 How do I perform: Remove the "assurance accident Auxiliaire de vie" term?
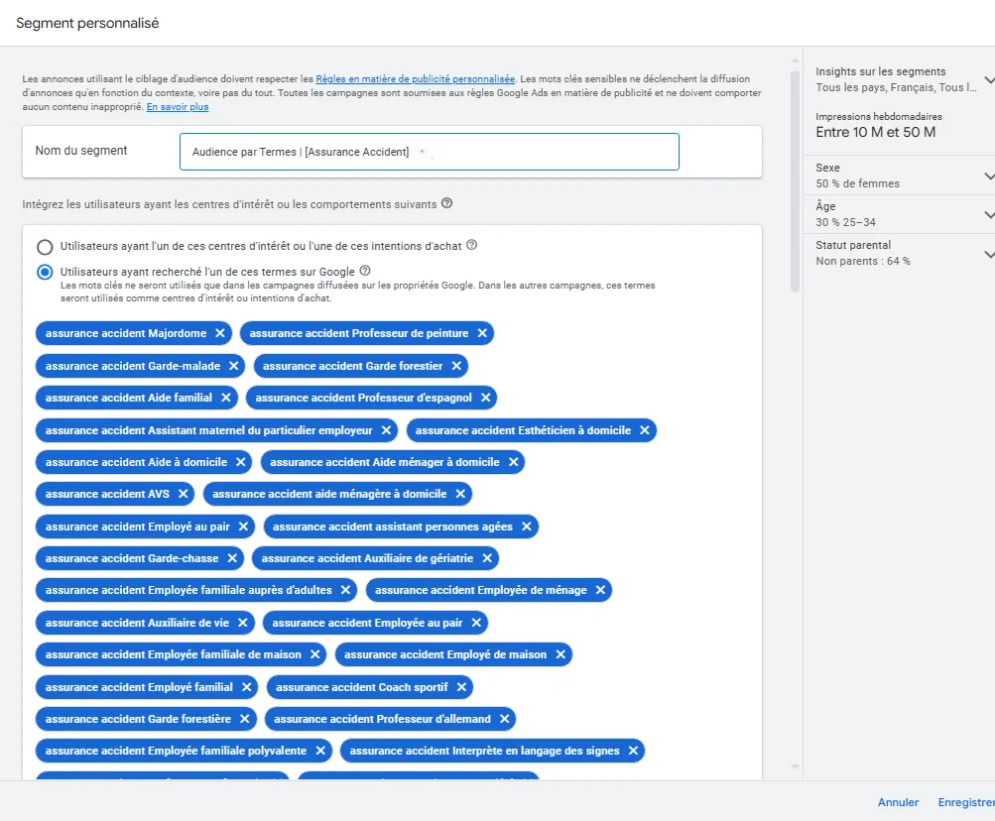pyautogui.click(x=241, y=622)
